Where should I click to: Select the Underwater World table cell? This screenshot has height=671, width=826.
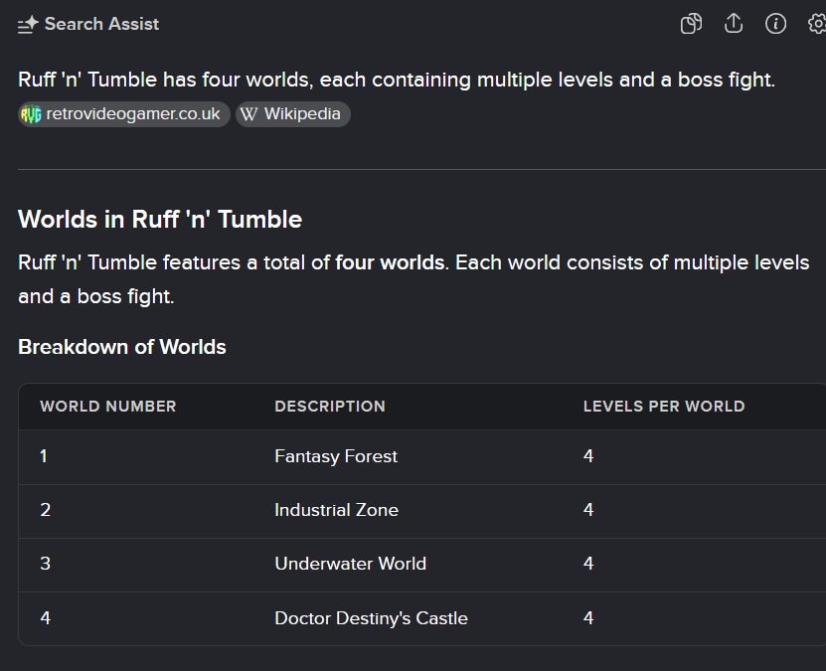pos(350,564)
